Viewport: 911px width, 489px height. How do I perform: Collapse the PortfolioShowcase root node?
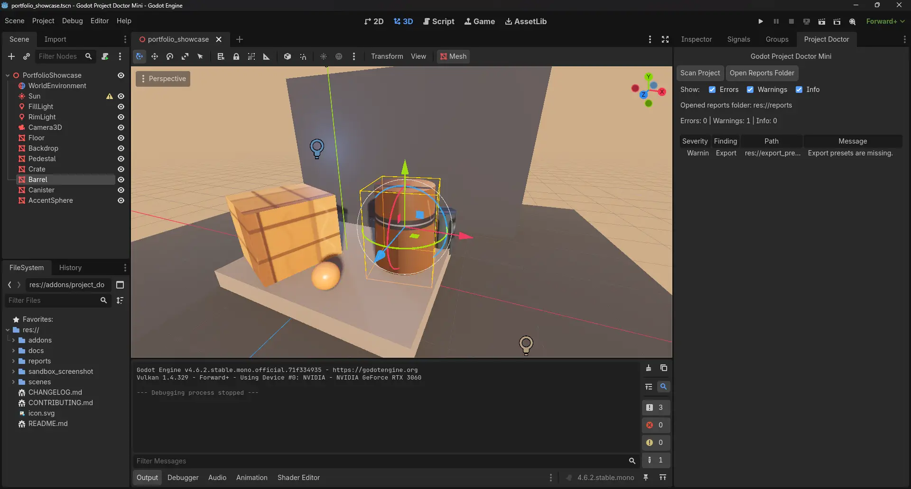click(x=8, y=75)
